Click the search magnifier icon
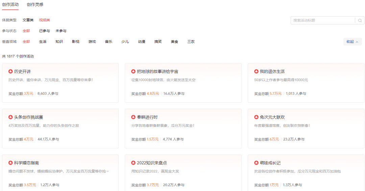Viewport: 365px width, 191px height. [360, 21]
